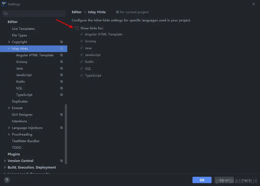
Task: Click the settings tree vertical scrollbar
Action: (x=66, y=134)
